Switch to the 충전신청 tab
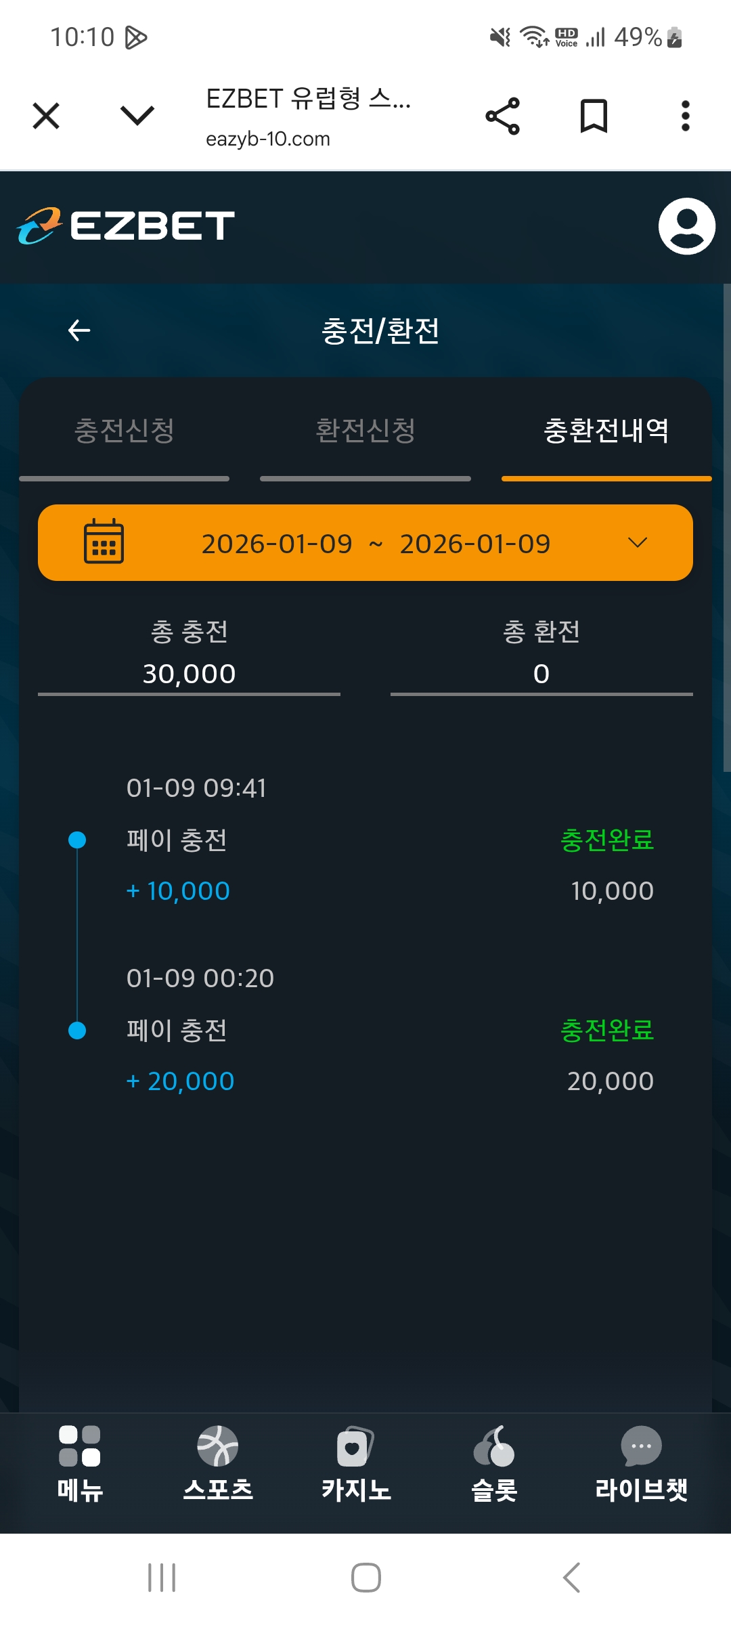Viewport: 731px width, 1625px height. tap(125, 431)
